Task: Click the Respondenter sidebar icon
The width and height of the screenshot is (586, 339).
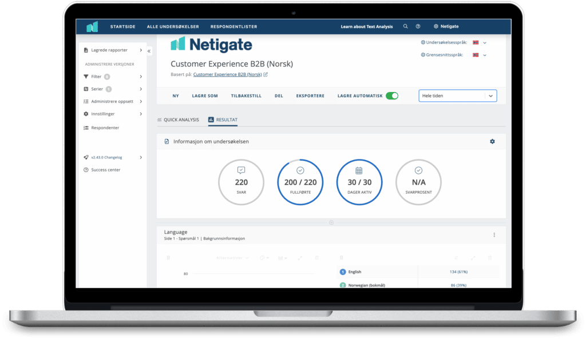Action: pyautogui.click(x=86, y=127)
